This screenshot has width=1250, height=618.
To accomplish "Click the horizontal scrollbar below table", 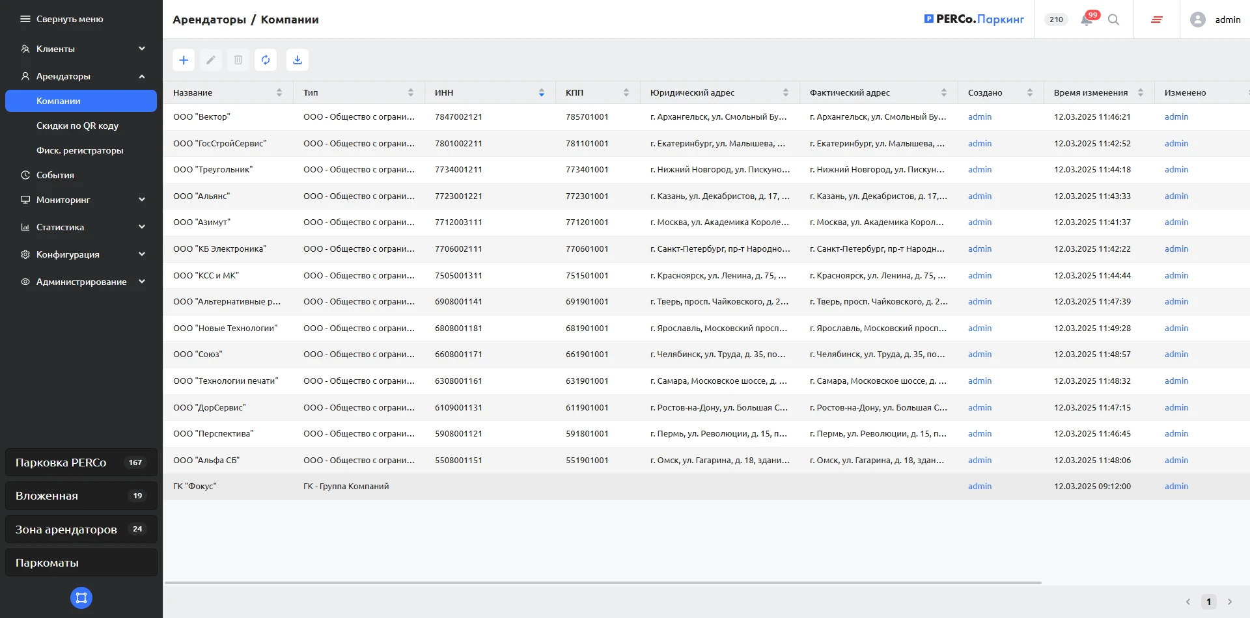I will 603,583.
